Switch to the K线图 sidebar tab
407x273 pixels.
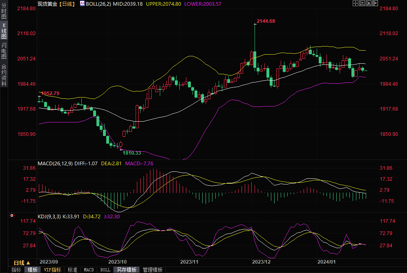[x=4, y=31]
